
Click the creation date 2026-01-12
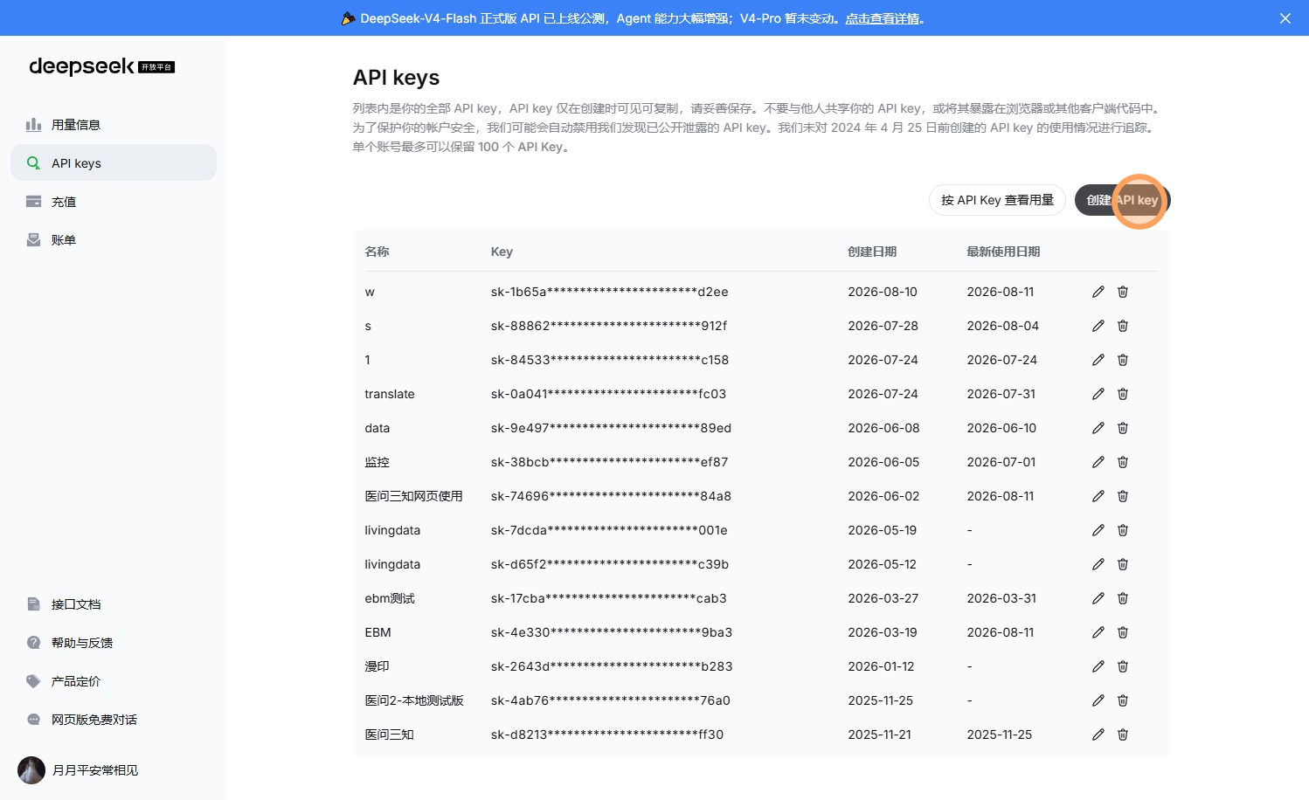tap(881, 666)
